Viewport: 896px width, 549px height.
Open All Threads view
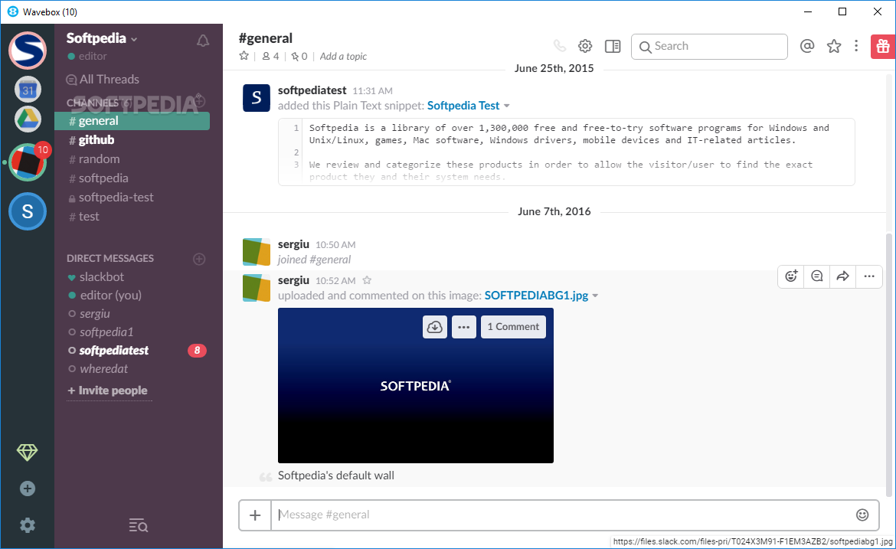click(103, 80)
